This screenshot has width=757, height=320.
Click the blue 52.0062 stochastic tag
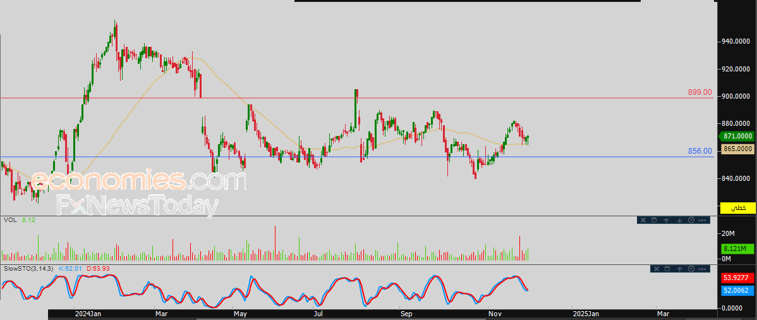[737, 290]
